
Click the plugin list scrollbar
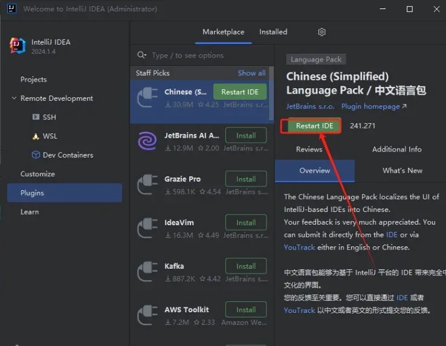[x=271, y=93]
